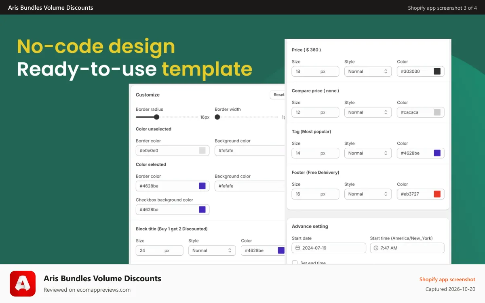Click the Advance setting heading
The width and height of the screenshot is (485, 303).
coord(310,226)
